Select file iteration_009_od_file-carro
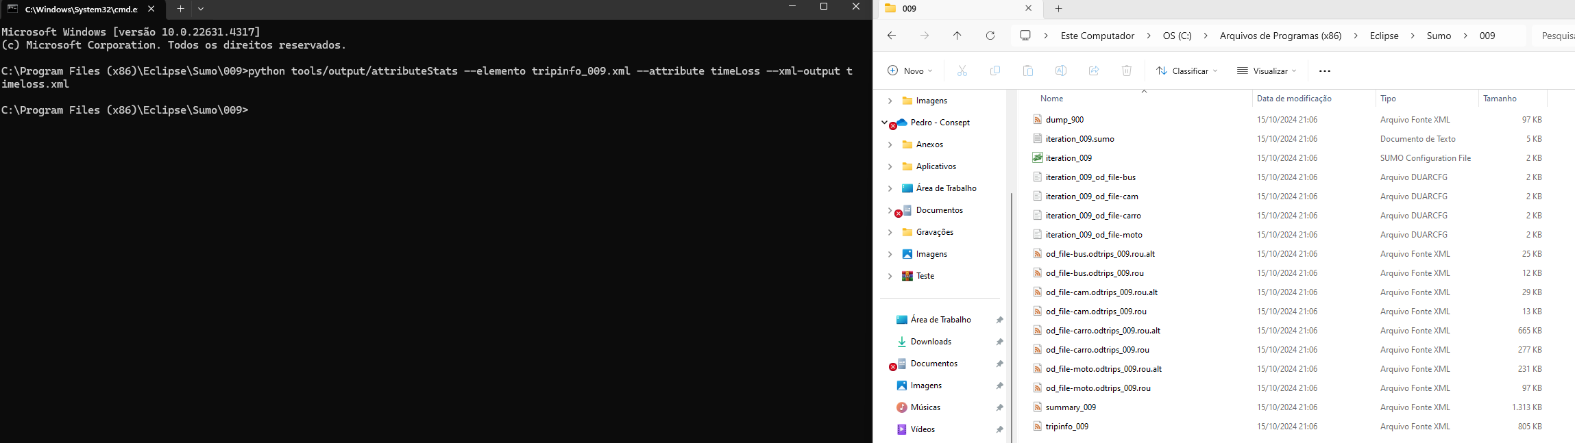The height and width of the screenshot is (443, 1575). click(1093, 216)
